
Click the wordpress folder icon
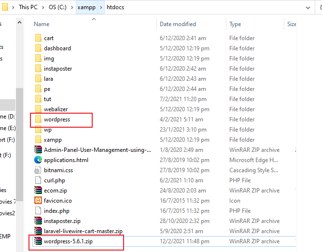[x=38, y=119]
